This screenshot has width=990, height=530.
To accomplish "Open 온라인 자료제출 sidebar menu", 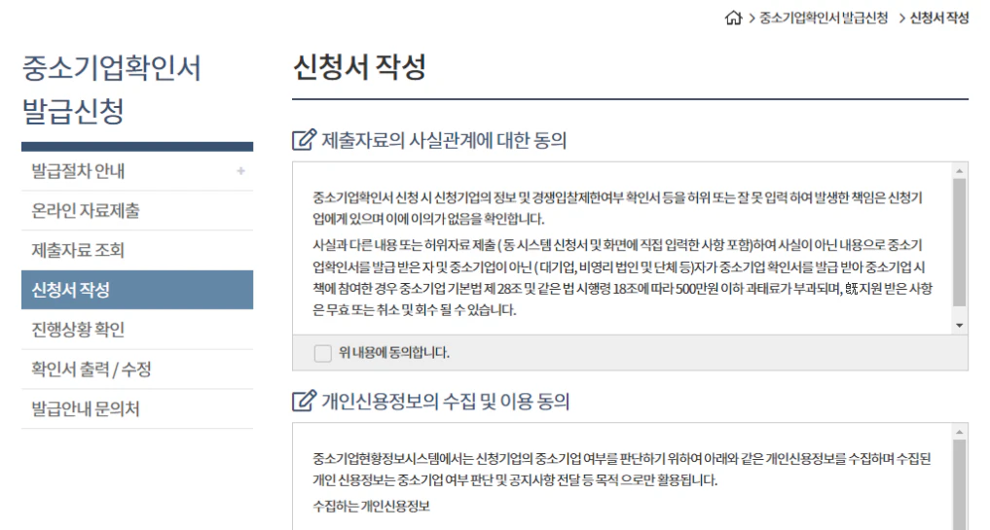I will [137, 211].
